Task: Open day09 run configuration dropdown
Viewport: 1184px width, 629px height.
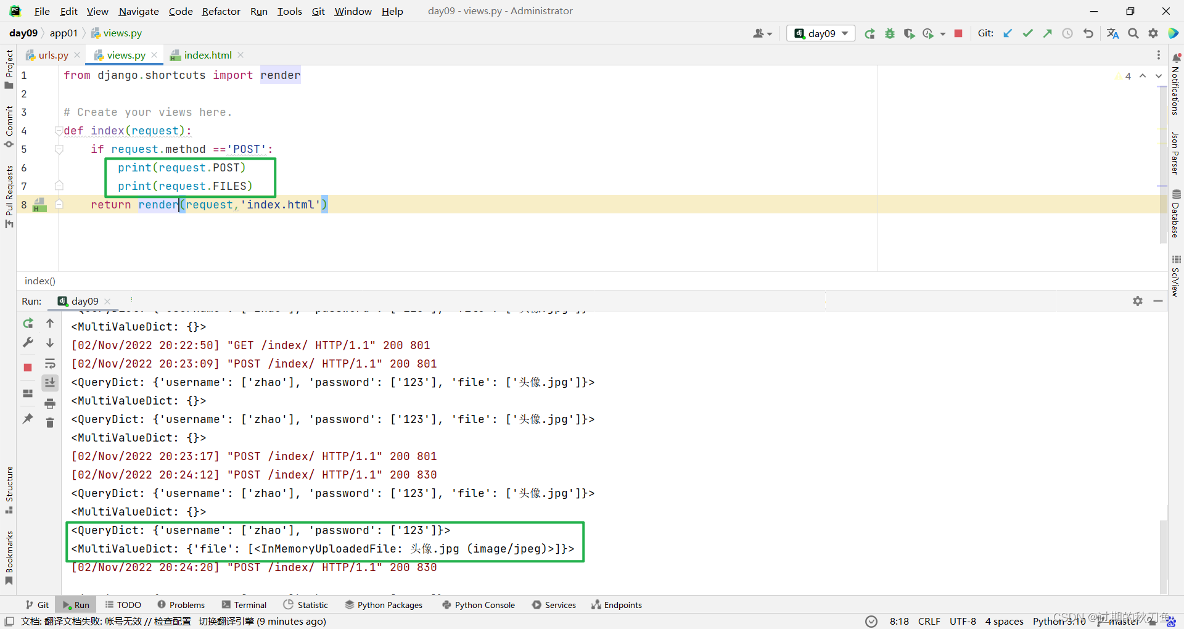Action: (x=821, y=33)
